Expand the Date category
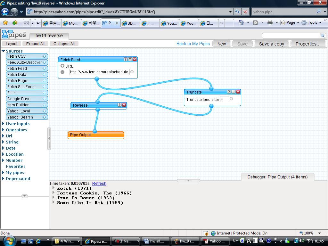 pos(3,148)
